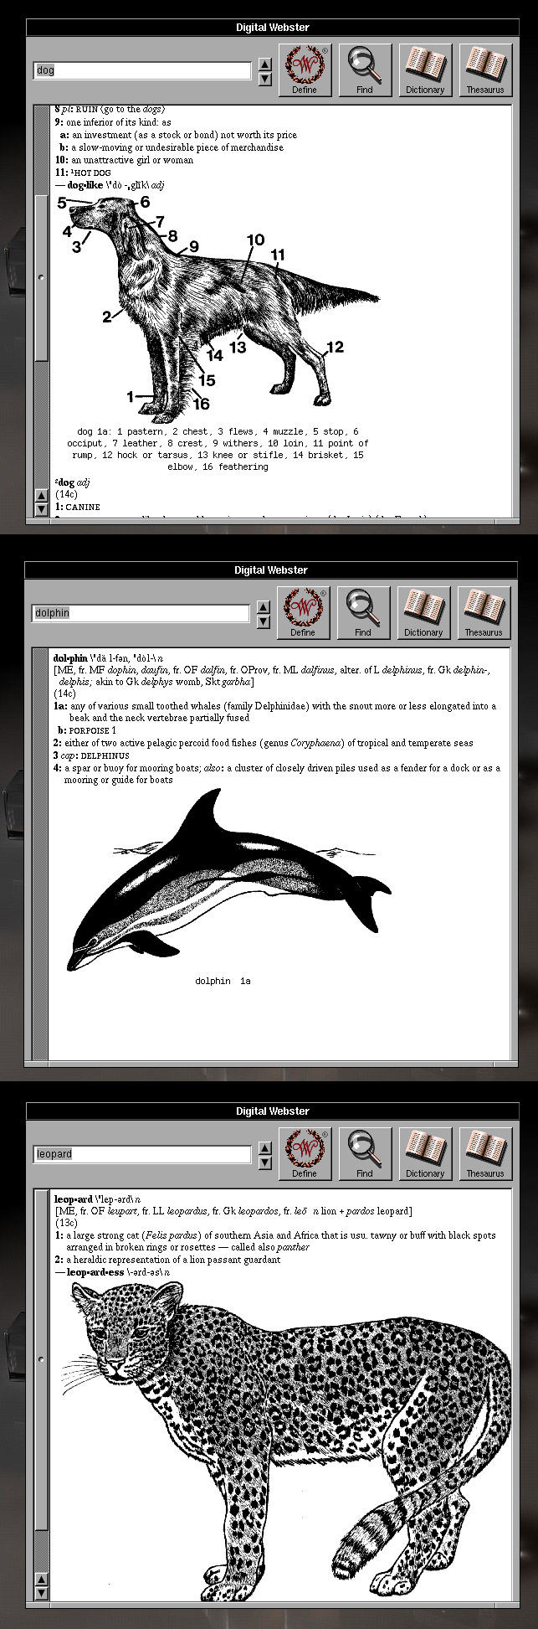Focus the 'leopard' word entry field

pyautogui.click(x=142, y=1155)
